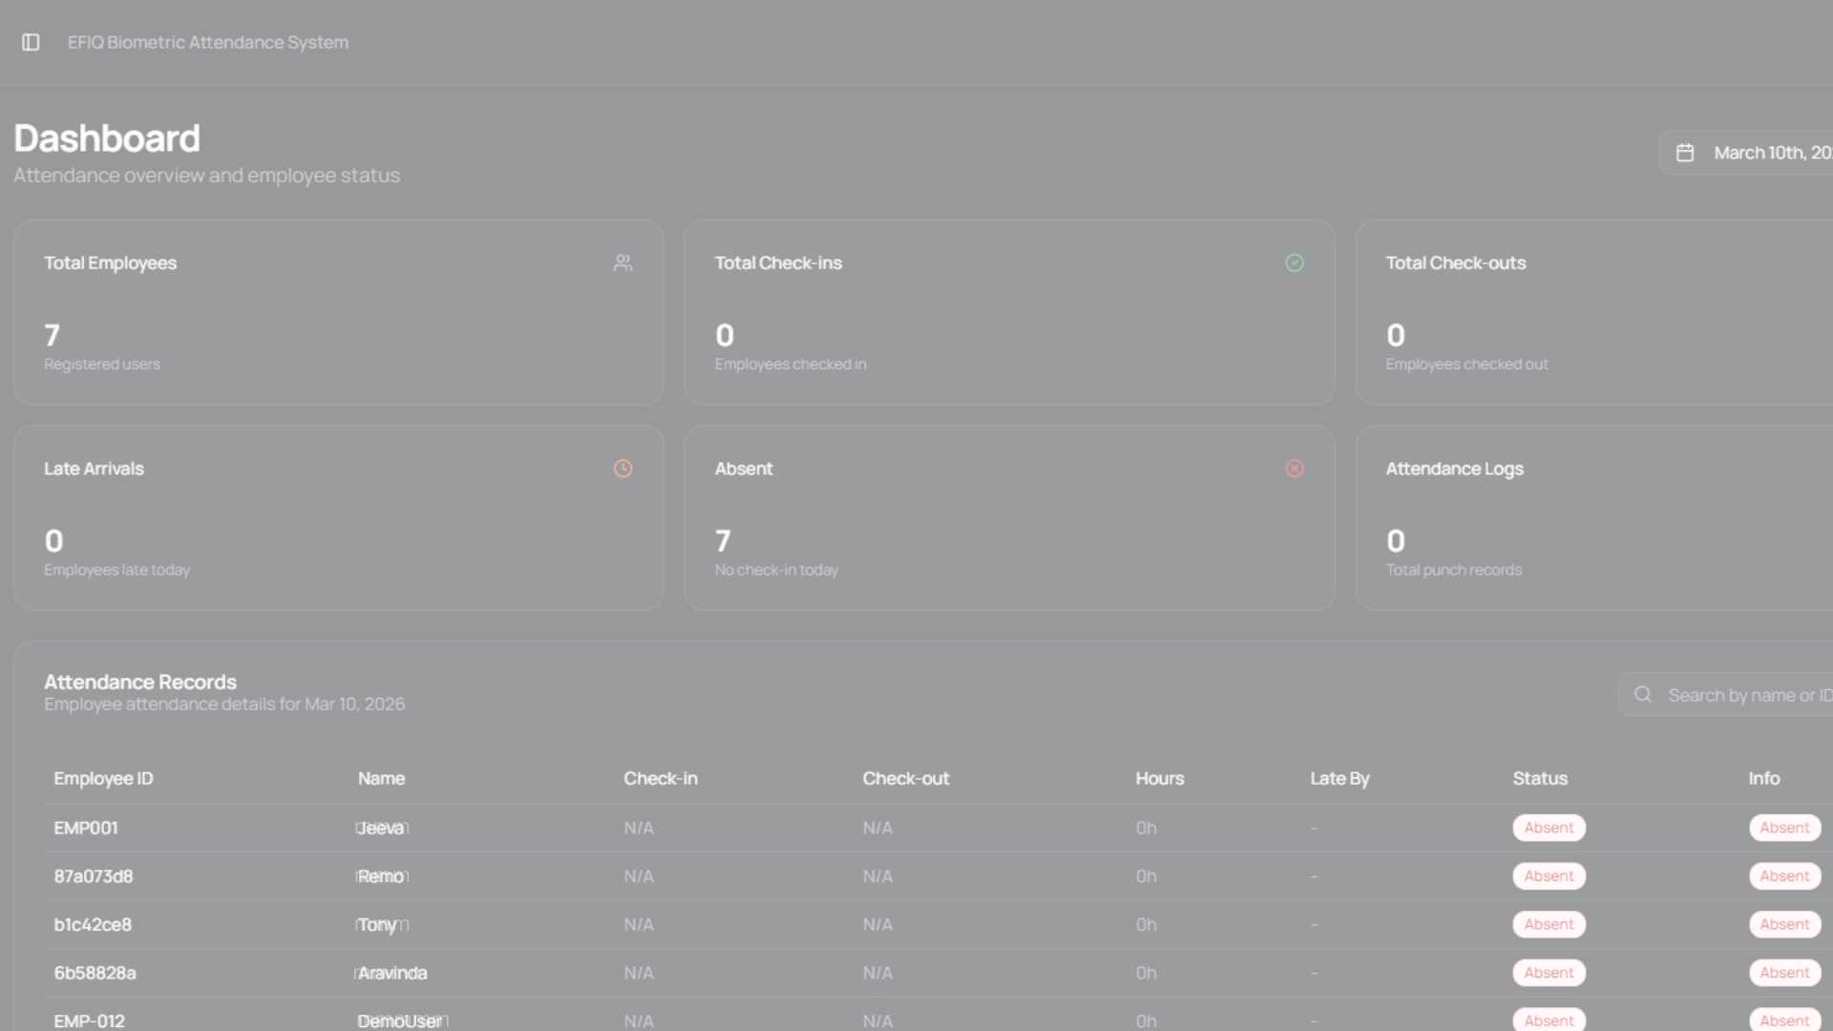Click the Status column header
Image resolution: width=1833 pixels, height=1031 pixels.
(x=1539, y=778)
